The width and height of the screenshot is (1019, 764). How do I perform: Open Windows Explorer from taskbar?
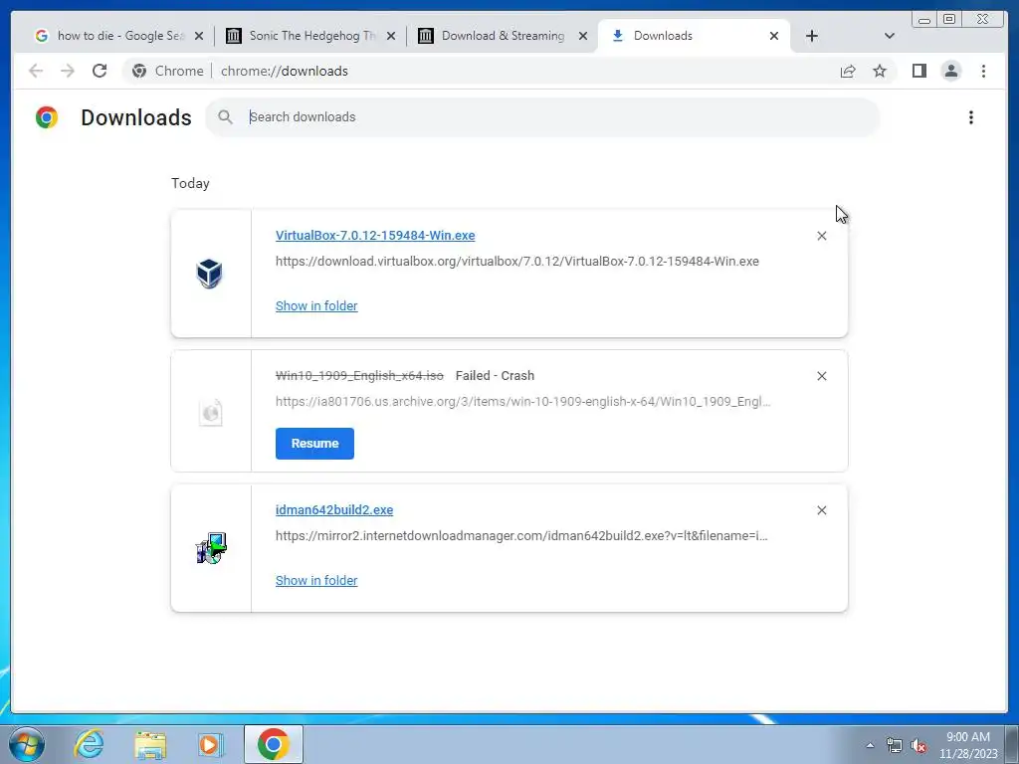[150, 744]
